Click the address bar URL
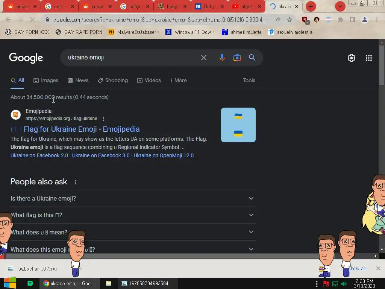 pyautogui.click(x=161, y=20)
